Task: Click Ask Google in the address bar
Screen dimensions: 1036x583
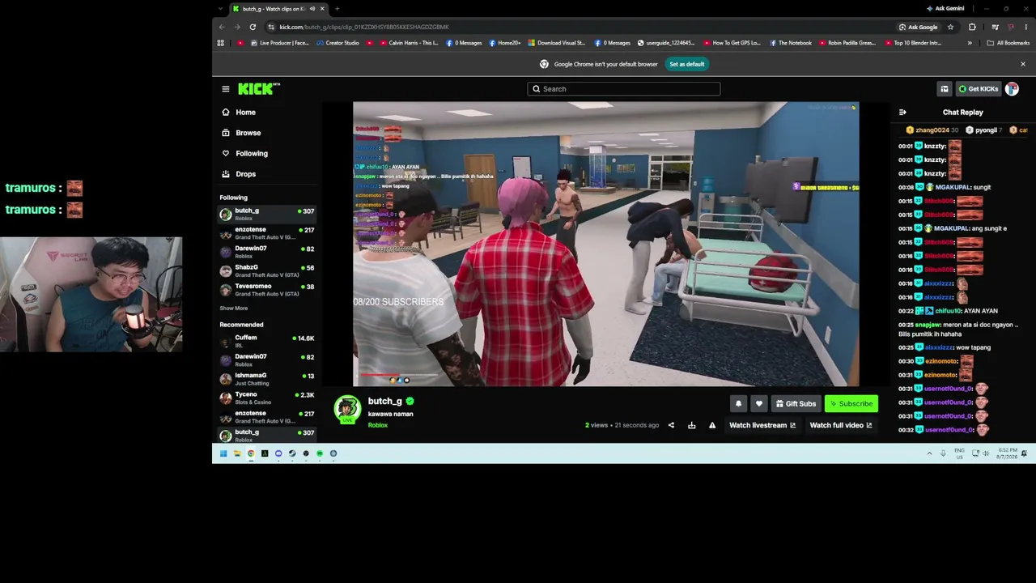Action: pyautogui.click(x=917, y=27)
